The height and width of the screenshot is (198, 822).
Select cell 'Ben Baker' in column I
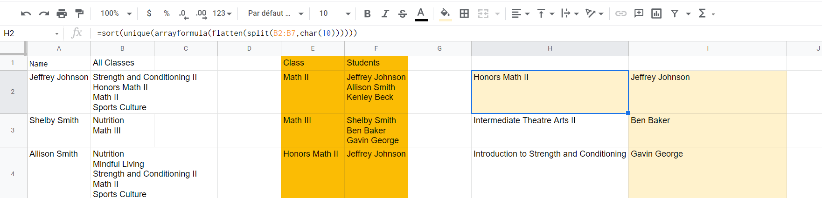(x=708, y=131)
